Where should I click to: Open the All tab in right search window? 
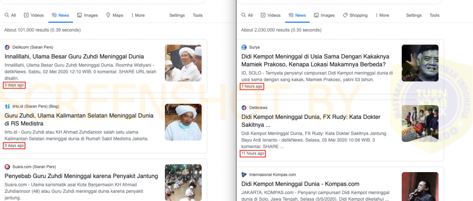pos(247,15)
